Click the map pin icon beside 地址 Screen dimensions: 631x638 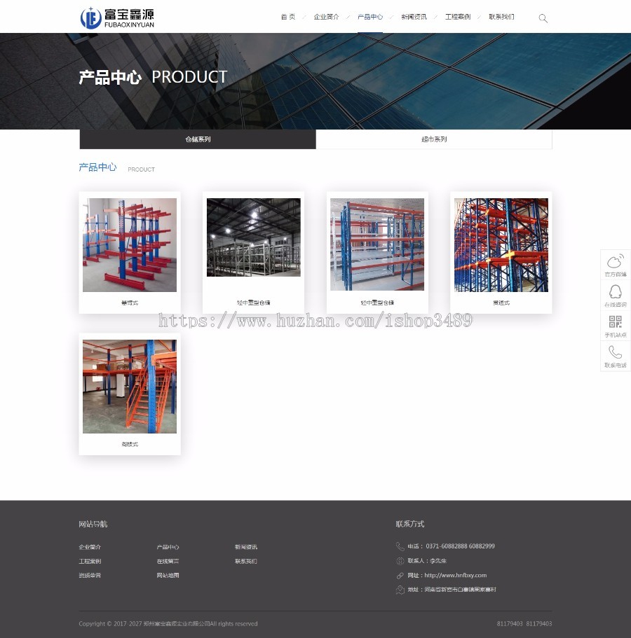pyautogui.click(x=400, y=590)
